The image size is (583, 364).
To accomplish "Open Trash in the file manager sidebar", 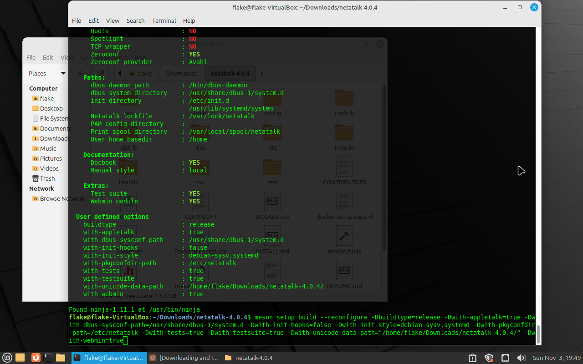I will coord(44,178).
